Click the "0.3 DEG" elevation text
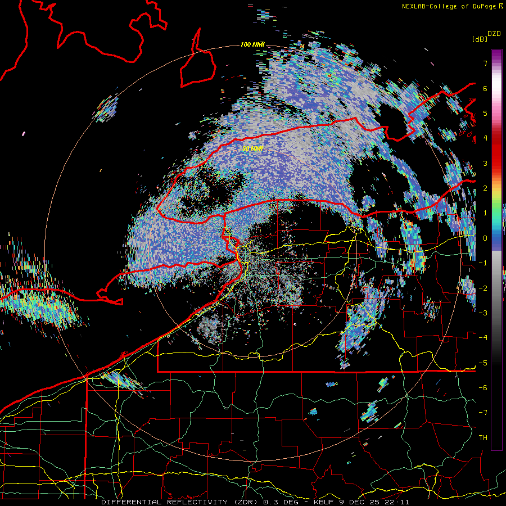The height and width of the screenshot is (506, 506). [x=282, y=502]
